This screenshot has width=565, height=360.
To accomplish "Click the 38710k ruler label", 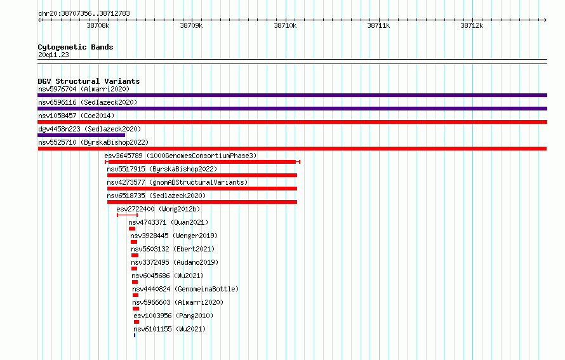I will tap(285, 25).
